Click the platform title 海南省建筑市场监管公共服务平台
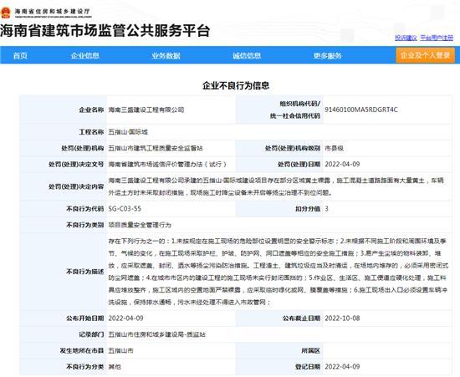 point(105,31)
